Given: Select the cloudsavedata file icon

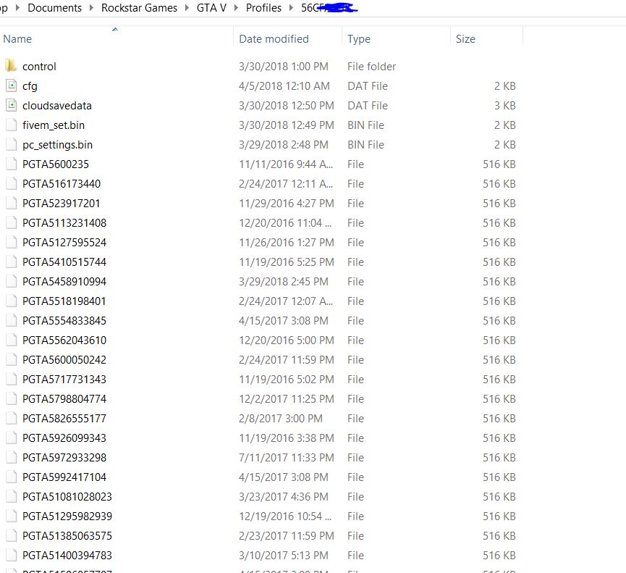Looking at the screenshot, I should [12, 105].
